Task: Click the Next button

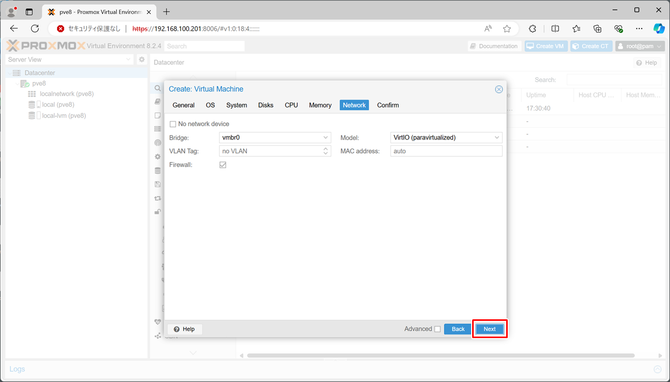Action: click(x=489, y=329)
